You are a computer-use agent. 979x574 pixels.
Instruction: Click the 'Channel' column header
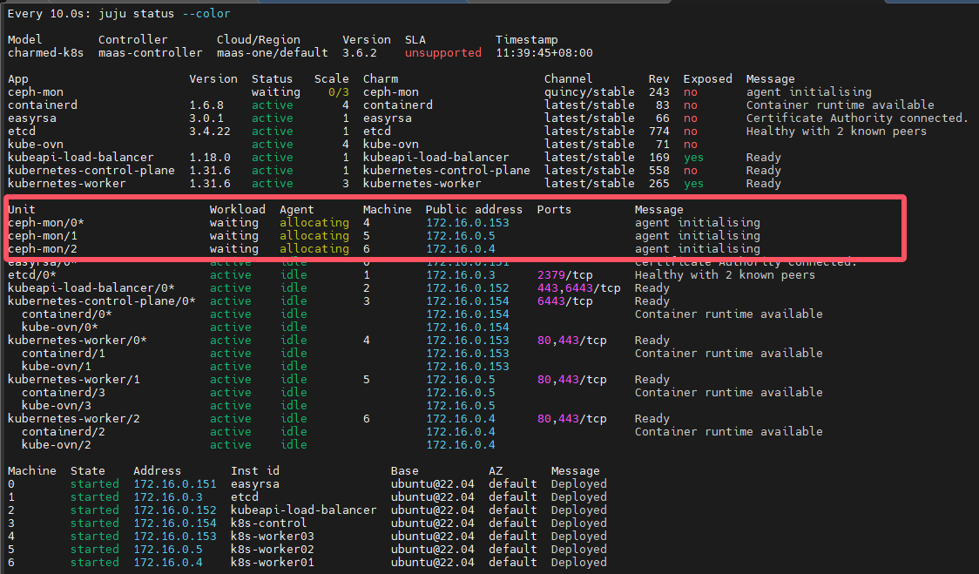(x=568, y=79)
